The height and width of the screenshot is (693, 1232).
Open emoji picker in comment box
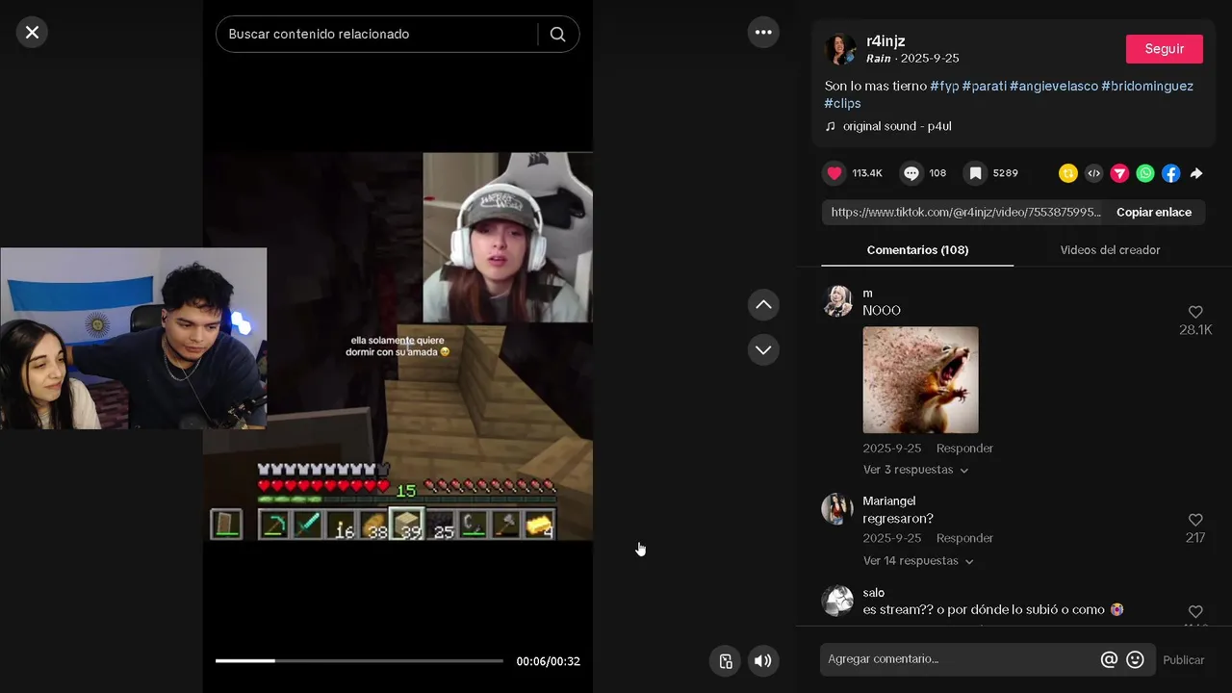1135,659
